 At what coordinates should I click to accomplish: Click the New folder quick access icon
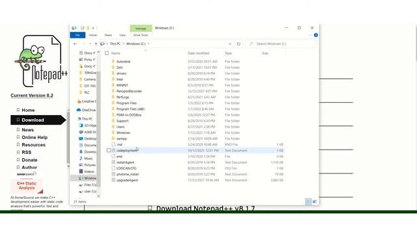tap(88, 28)
